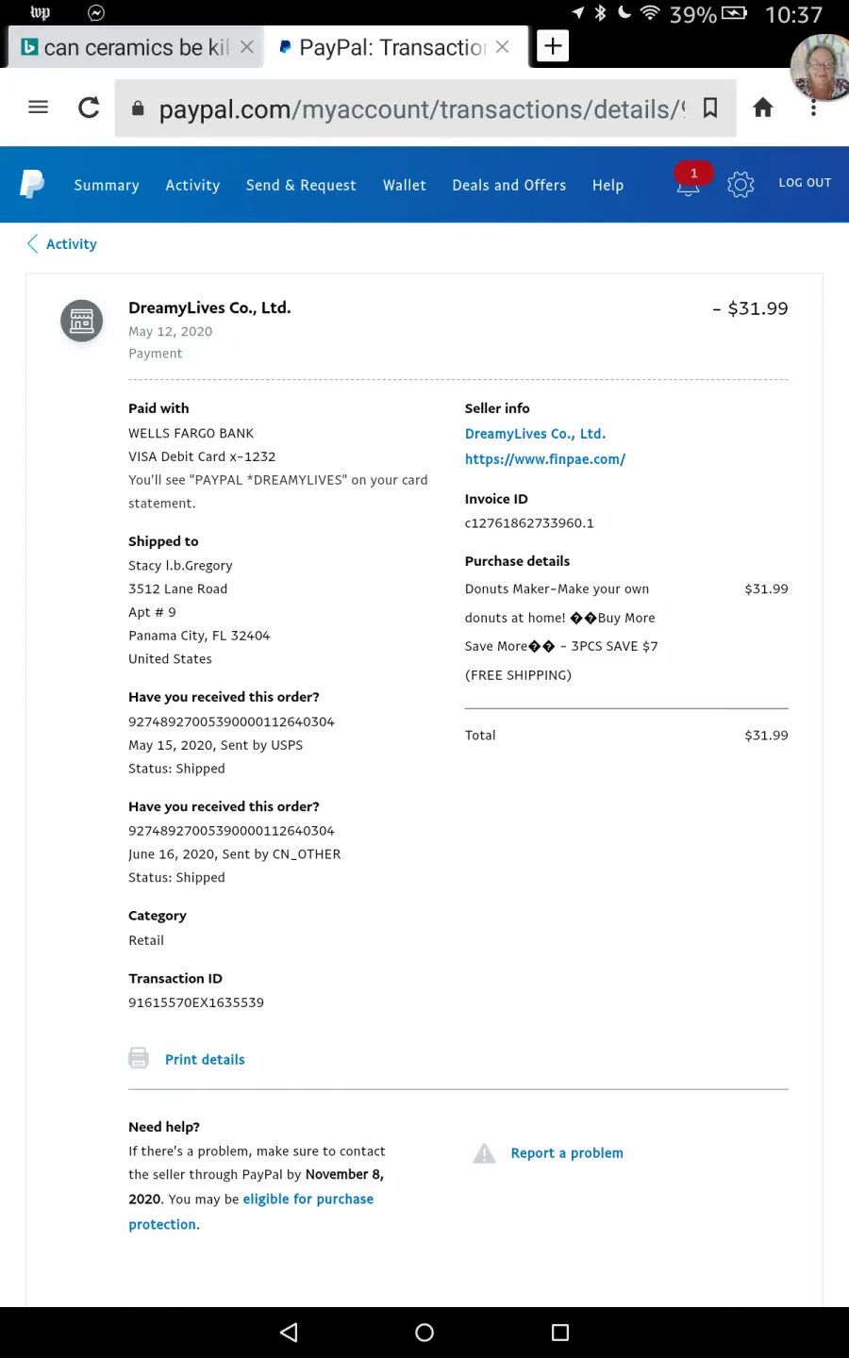
Task: Click the PayPal logo
Action: point(32,184)
